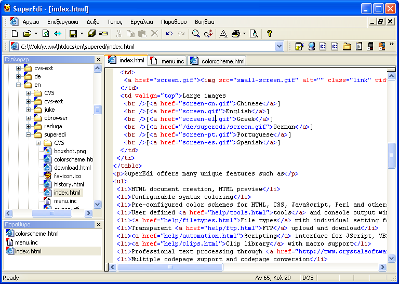Launch the calculator shortcut tool icon
The width and height of the screenshot is (399, 284).
[x=370, y=47]
